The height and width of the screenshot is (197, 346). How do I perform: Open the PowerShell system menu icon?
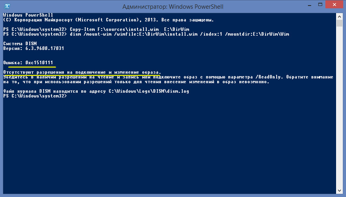point(7,6)
